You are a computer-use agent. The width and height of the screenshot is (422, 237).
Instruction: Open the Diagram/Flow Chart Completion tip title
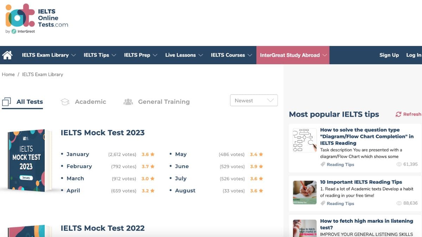click(367, 136)
